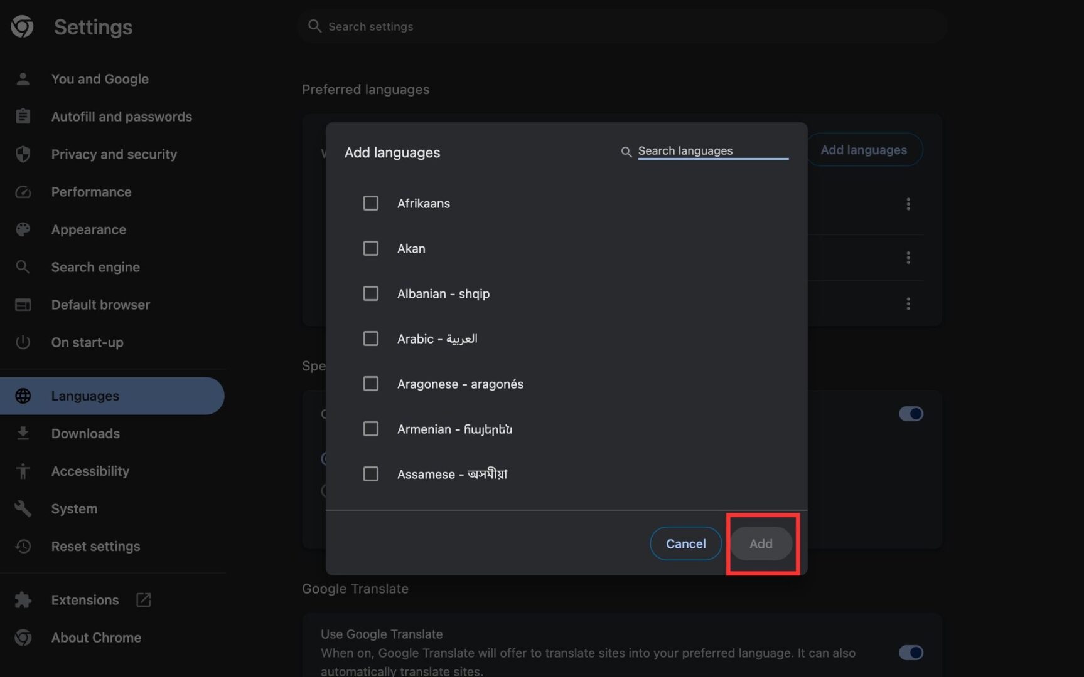Viewport: 1084px width, 677px height.
Task: Check the Arabic language checkbox
Action: 370,338
